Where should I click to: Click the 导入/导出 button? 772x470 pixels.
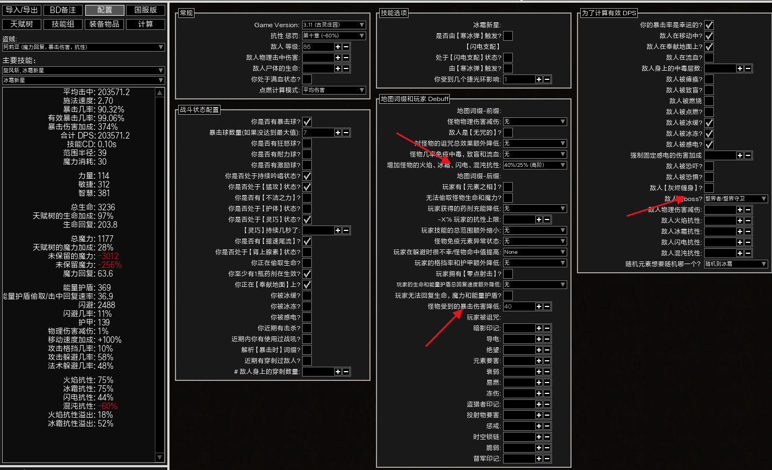[22, 10]
